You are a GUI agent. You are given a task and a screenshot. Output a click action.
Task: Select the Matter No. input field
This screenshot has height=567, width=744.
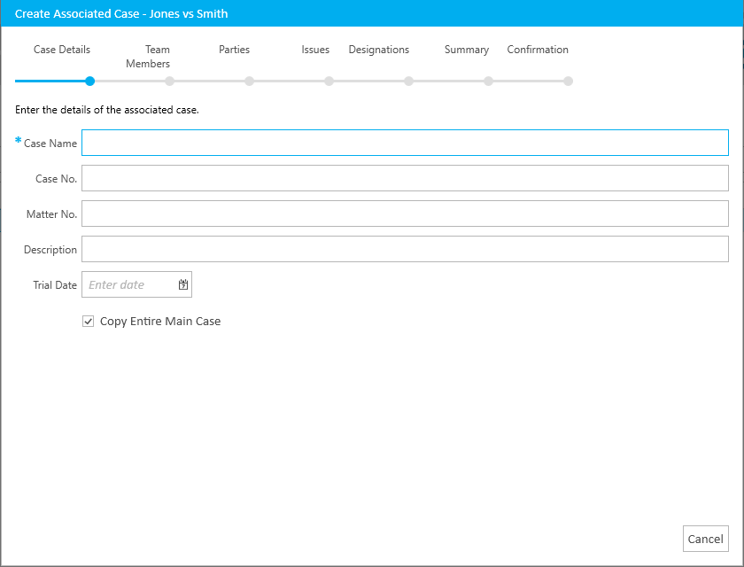click(405, 214)
